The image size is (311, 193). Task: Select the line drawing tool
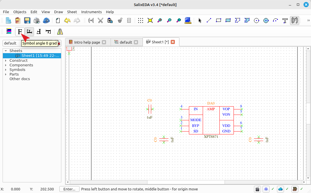(x=209, y=20)
